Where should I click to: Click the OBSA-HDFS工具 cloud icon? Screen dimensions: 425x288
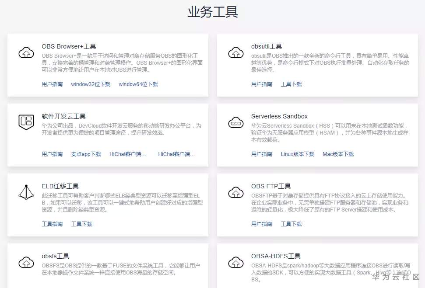236,262
